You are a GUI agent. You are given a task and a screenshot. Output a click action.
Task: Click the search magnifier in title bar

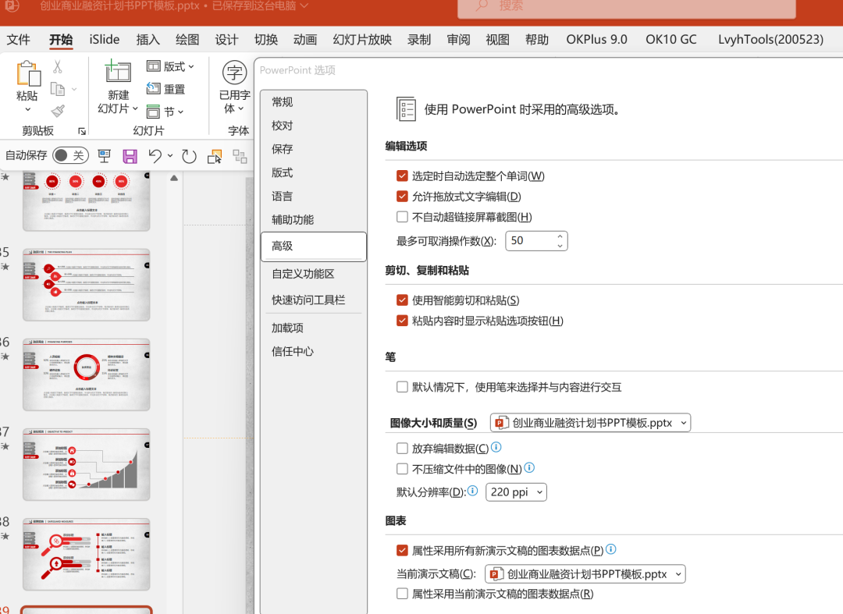click(482, 6)
